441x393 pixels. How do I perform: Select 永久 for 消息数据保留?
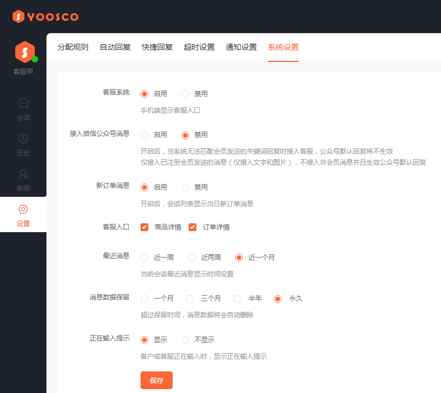[278, 299]
